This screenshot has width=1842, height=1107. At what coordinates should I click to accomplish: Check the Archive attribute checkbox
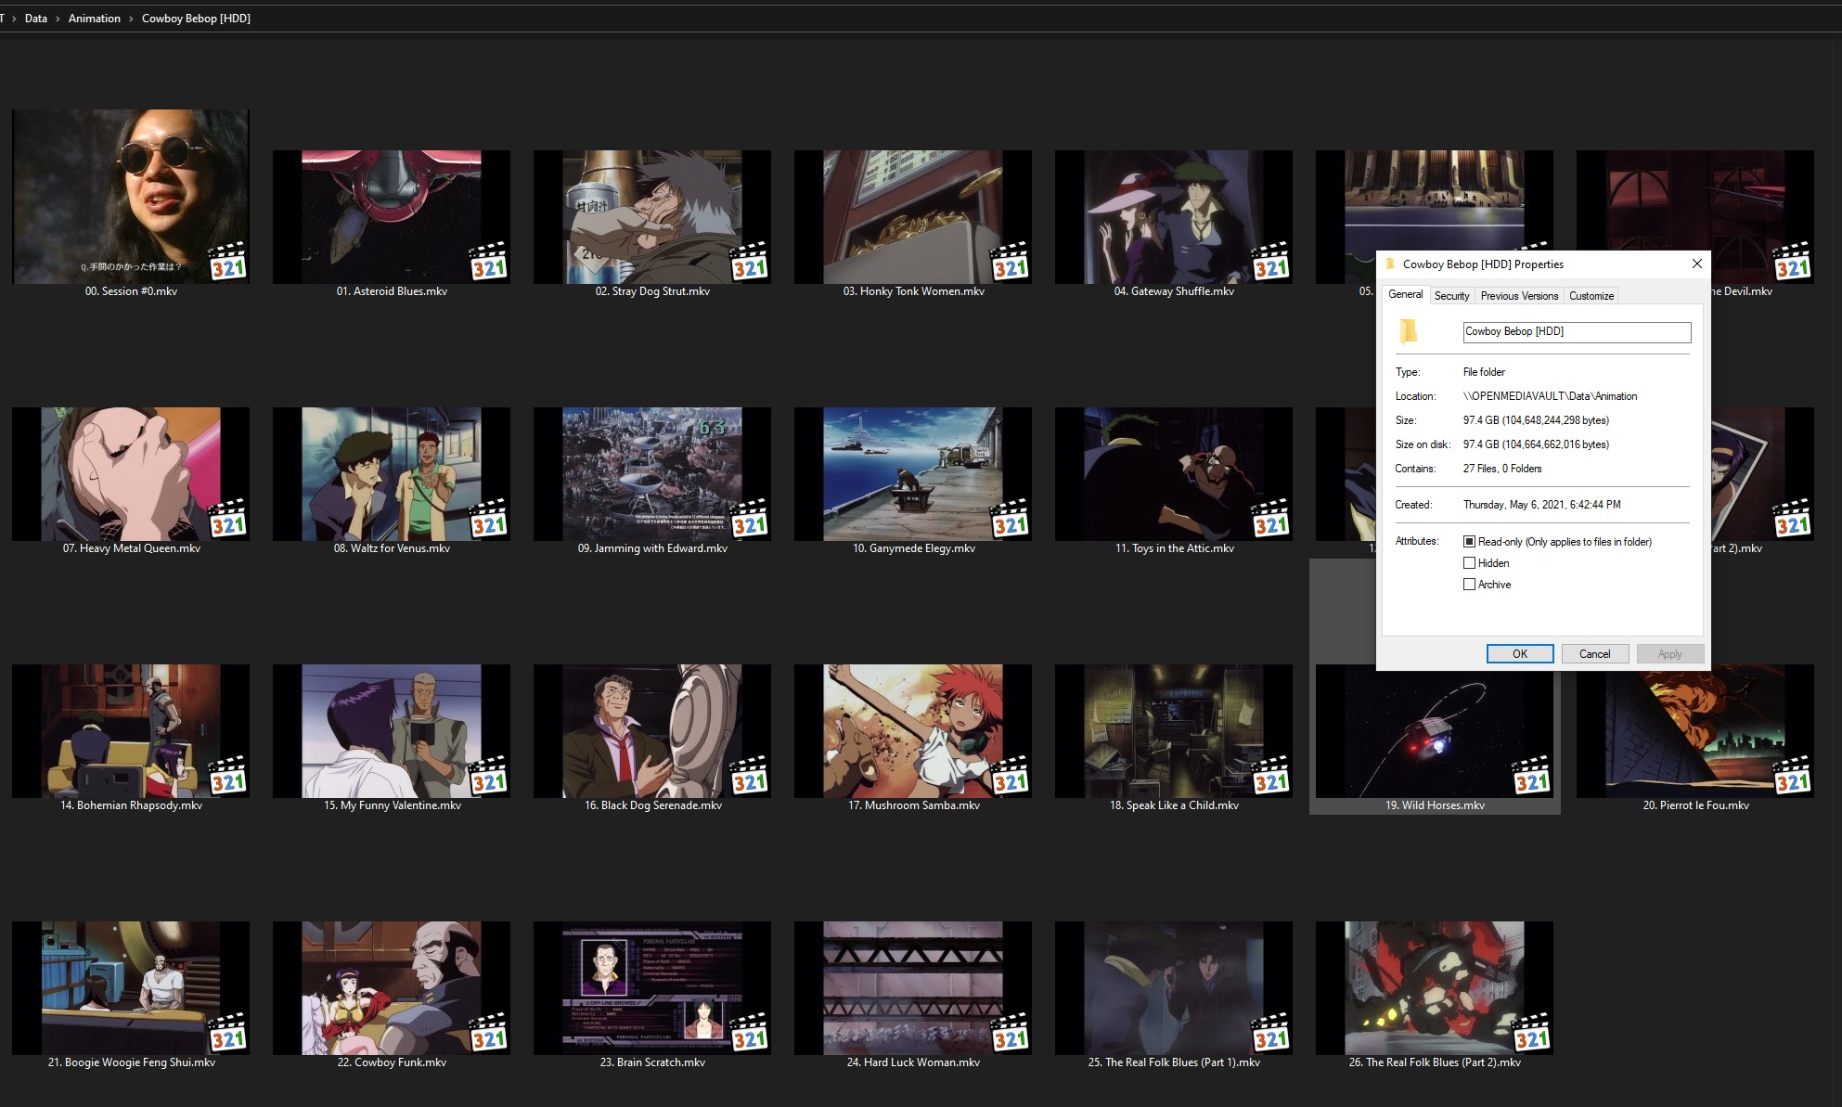pyautogui.click(x=1469, y=585)
